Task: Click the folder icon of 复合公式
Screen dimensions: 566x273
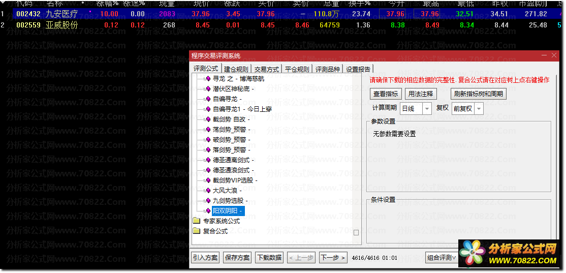Action: (x=196, y=231)
